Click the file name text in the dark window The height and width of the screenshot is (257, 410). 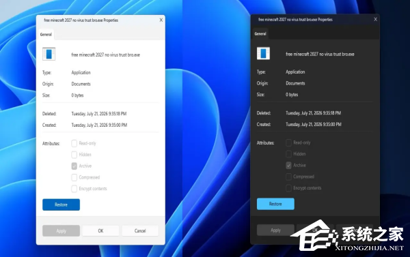pos(320,55)
